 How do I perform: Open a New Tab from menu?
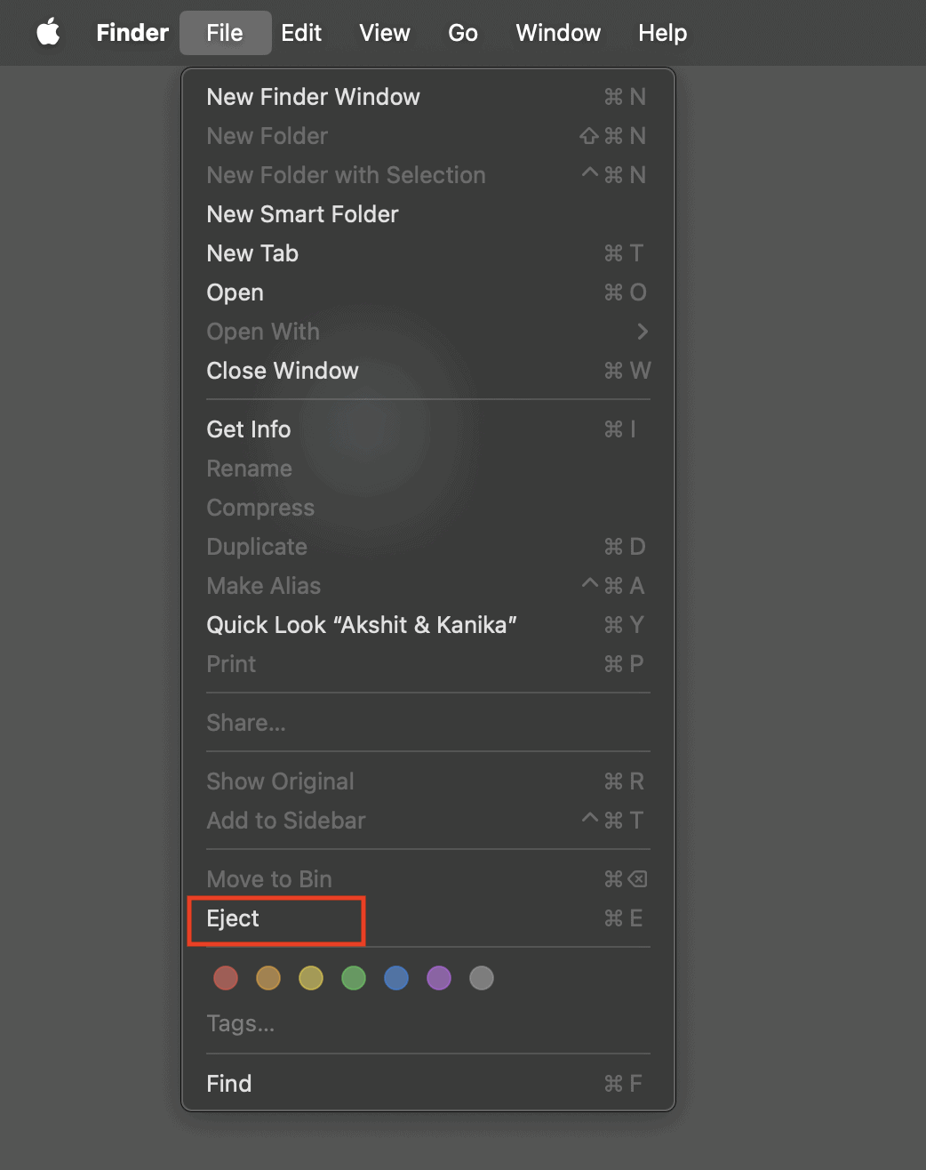[252, 253]
